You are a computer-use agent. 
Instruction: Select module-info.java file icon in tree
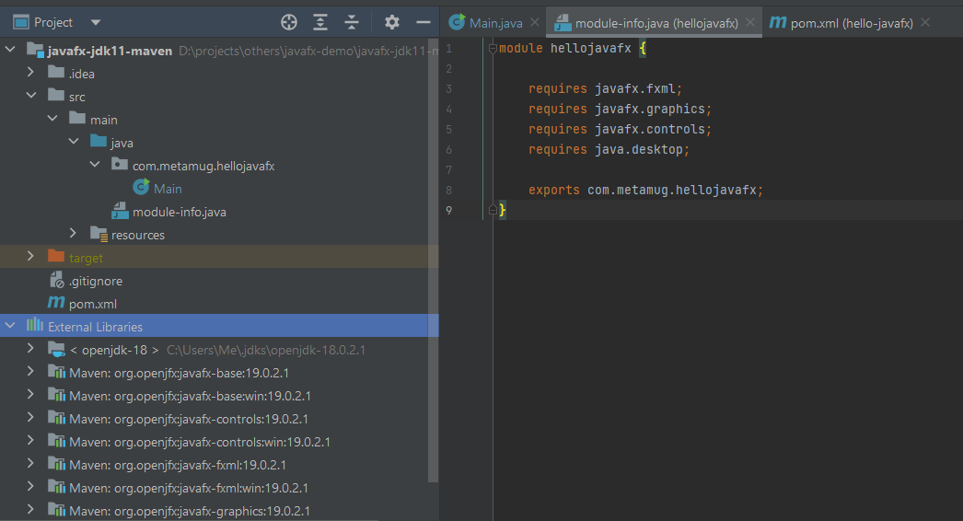(x=120, y=211)
